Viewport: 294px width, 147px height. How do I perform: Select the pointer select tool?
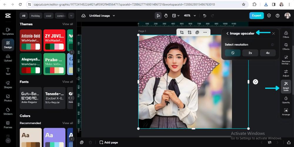(158, 16)
